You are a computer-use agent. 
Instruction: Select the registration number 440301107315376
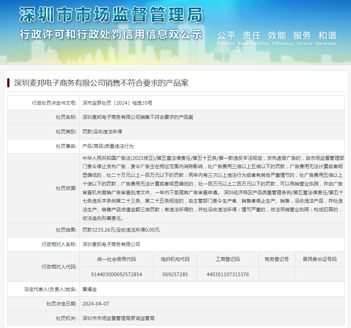pos(228,274)
